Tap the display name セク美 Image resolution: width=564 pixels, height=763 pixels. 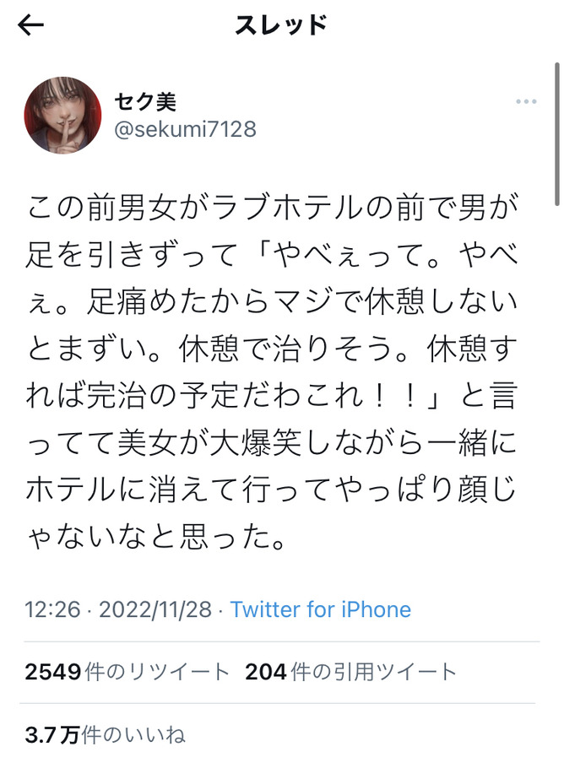click(145, 101)
